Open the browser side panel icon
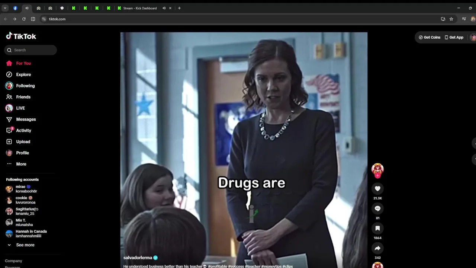The height and width of the screenshot is (268, 476). click(33, 19)
